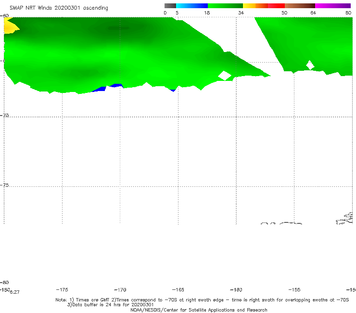356x313 pixels.
Task: Click the longitude label '-180'
Action: tap(5, 289)
